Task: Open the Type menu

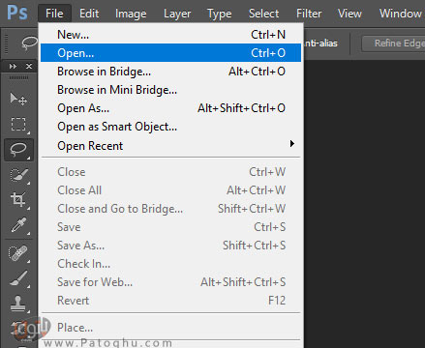Action: (219, 14)
